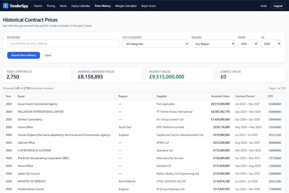Click the Total Contracts value 2,750
Viewport: 289px width, 193px height.
[13, 77]
